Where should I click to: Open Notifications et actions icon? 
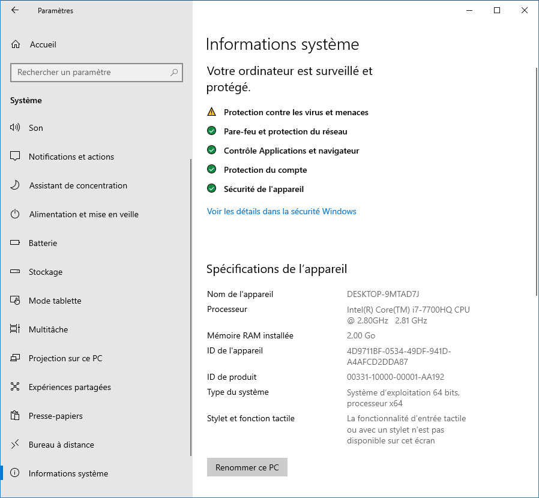[x=16, y=157]
